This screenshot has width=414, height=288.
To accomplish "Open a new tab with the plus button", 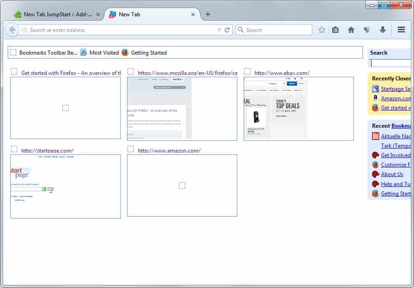I will pos(208,14).
